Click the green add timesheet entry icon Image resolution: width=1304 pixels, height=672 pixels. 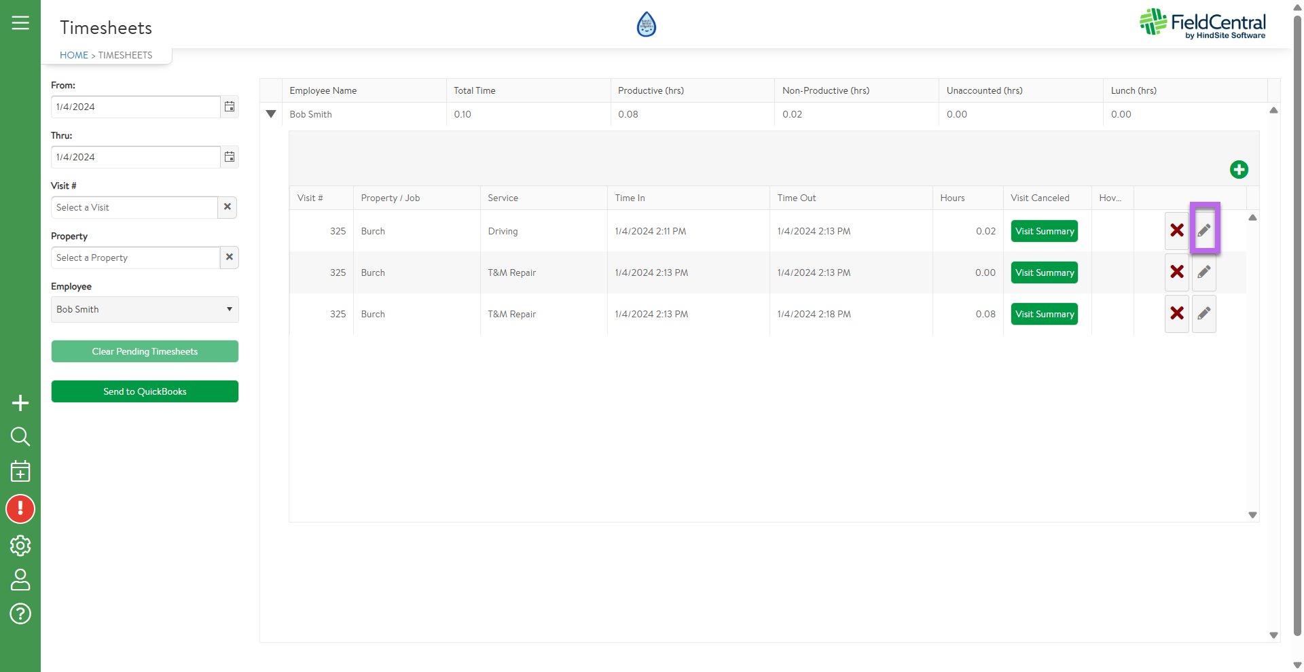click(x=1238, y=170)
